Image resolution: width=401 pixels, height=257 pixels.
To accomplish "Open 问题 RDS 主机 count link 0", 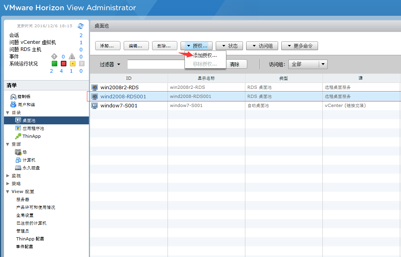I will pos(81,50).
